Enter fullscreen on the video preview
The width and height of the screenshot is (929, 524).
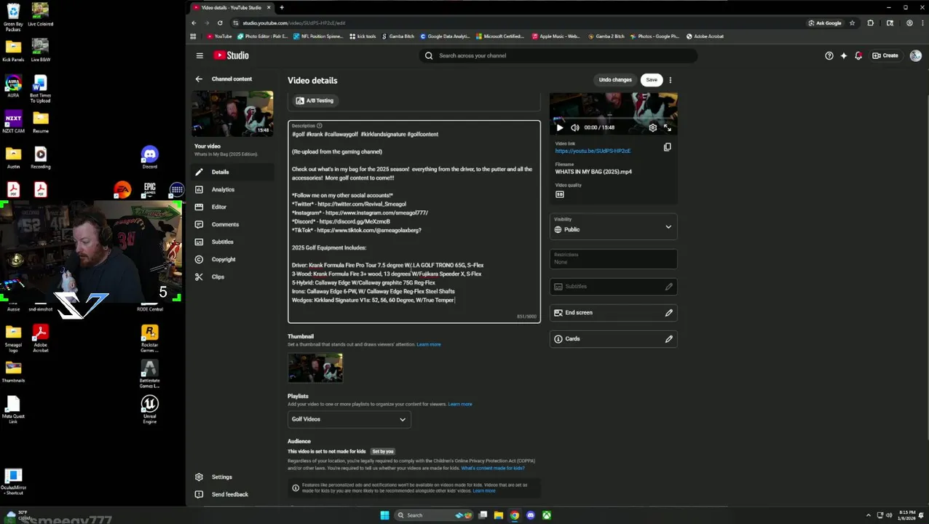coord(667,127)
